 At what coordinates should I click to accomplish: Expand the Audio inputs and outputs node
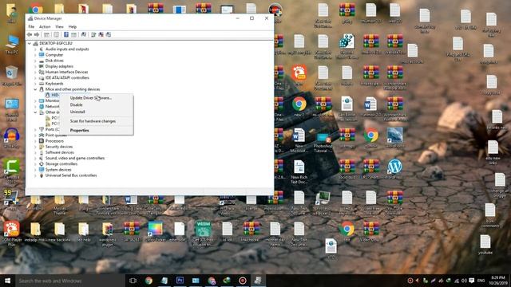[35, 49]
